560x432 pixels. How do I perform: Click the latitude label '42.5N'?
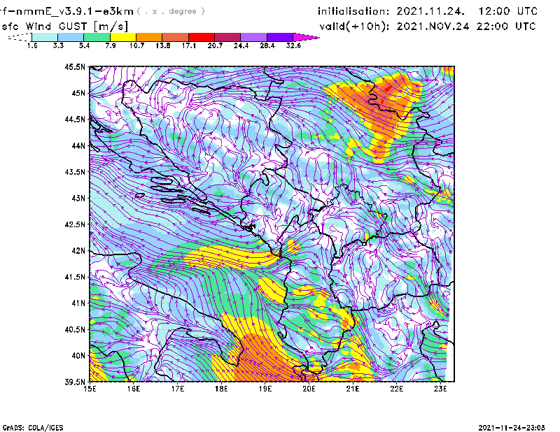tap(75, 224)
